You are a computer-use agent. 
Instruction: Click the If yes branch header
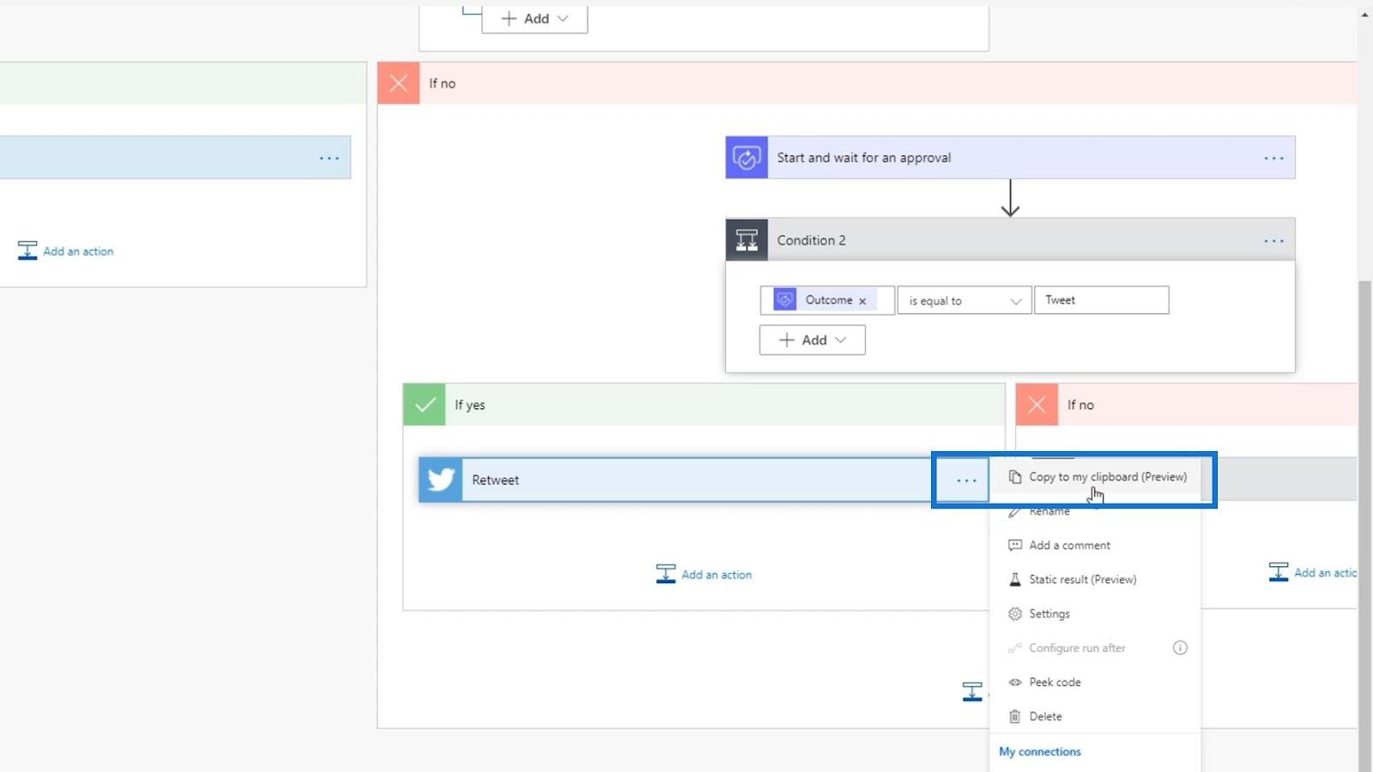tap(704, 405)
